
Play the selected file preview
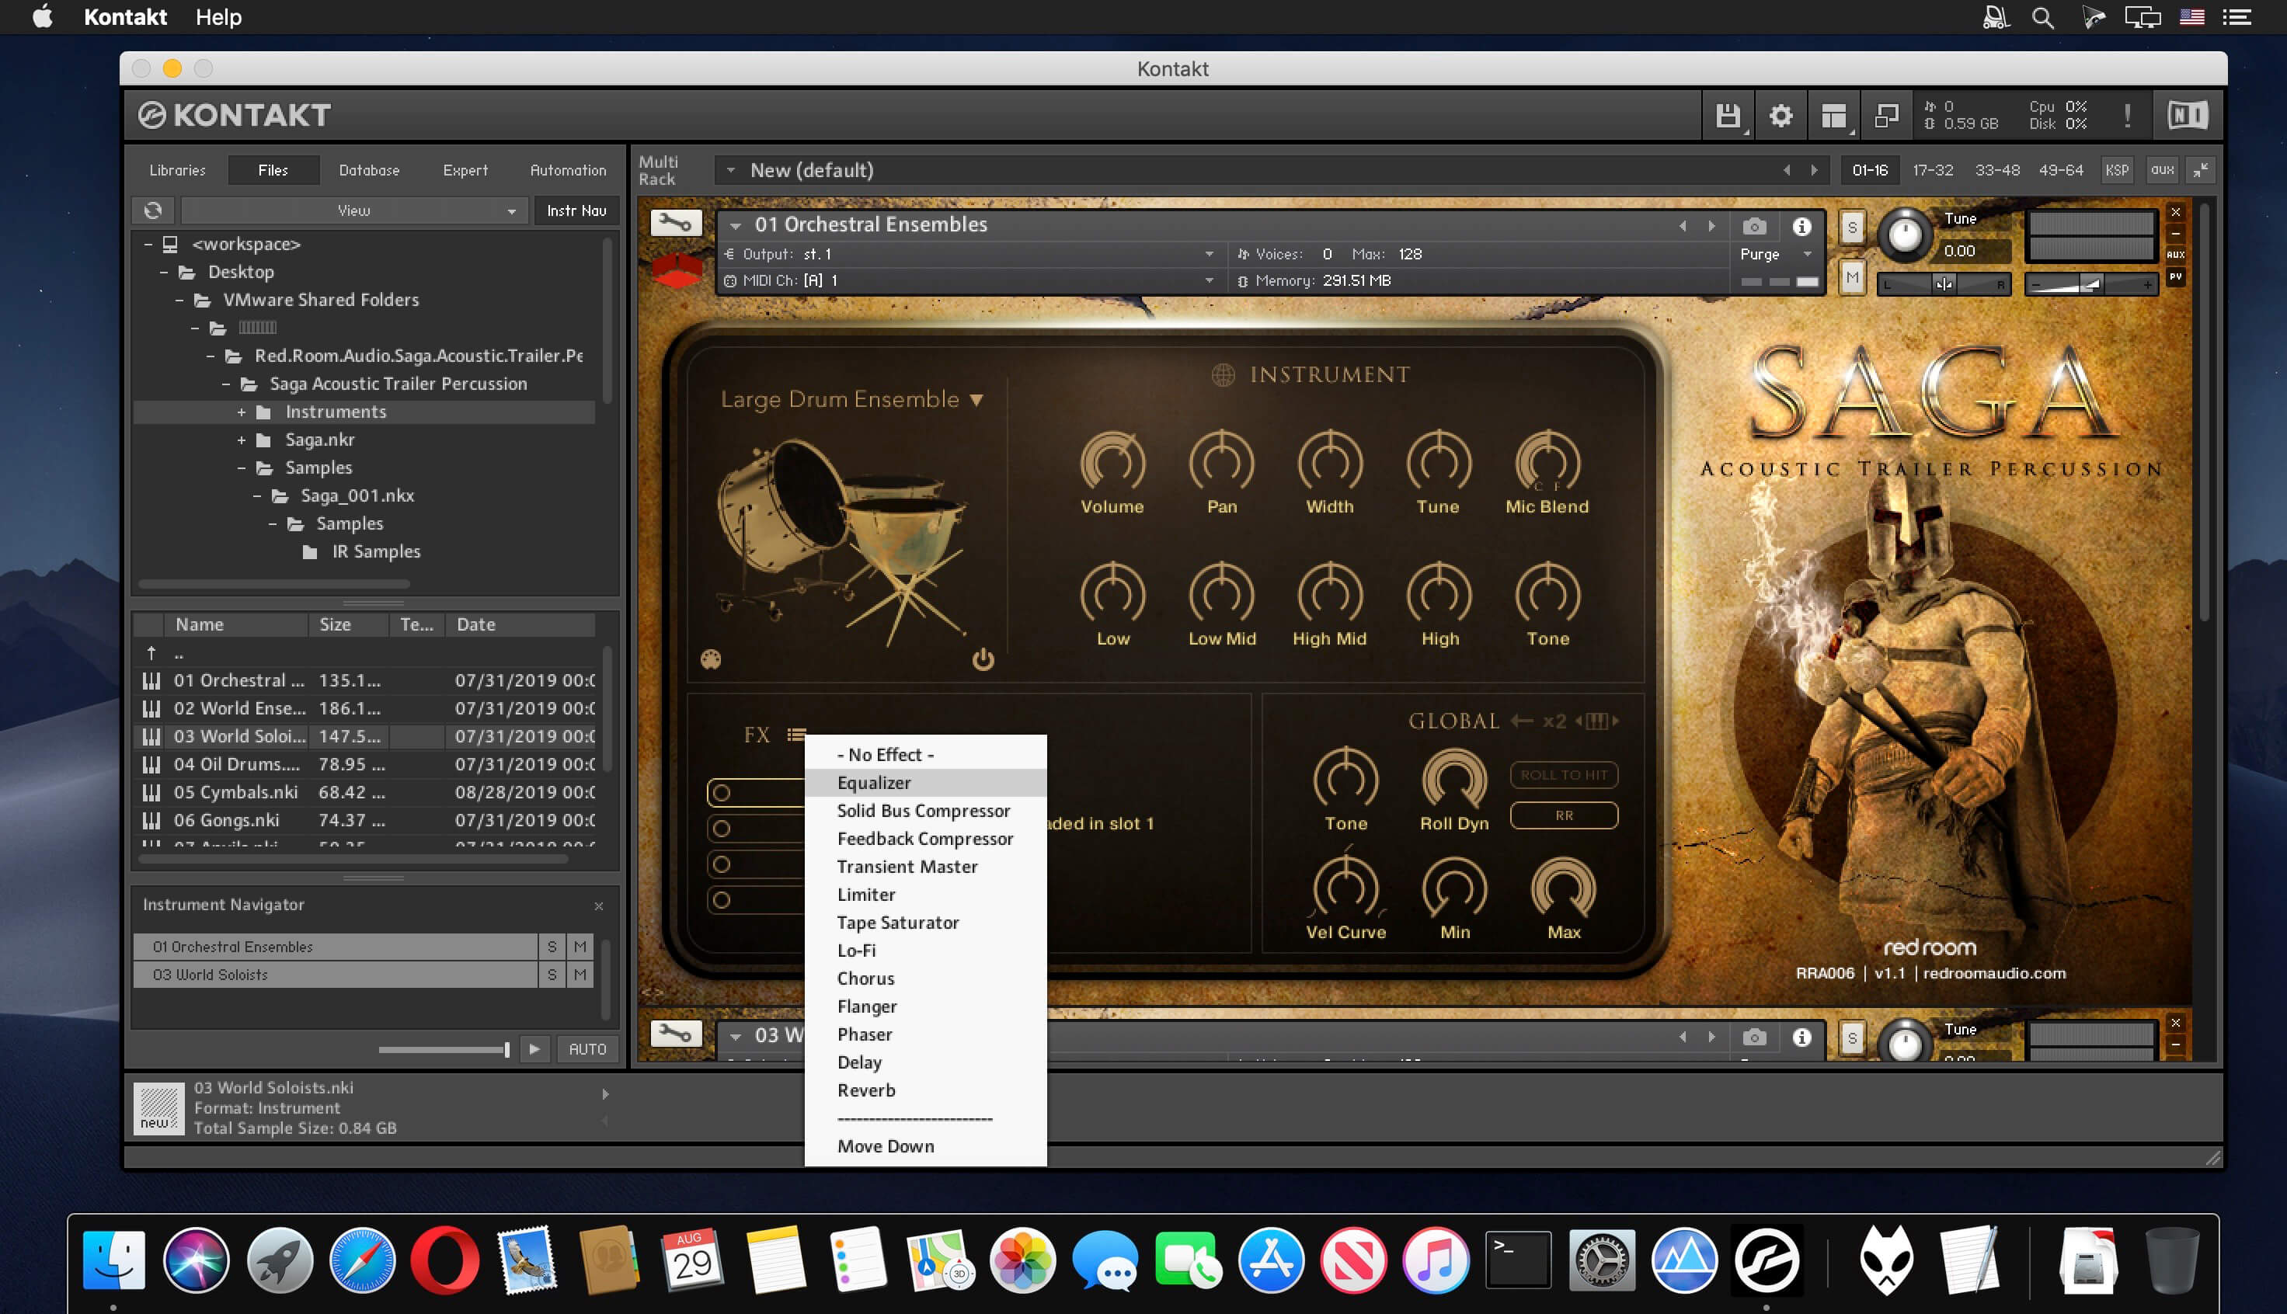[534, 1048]
